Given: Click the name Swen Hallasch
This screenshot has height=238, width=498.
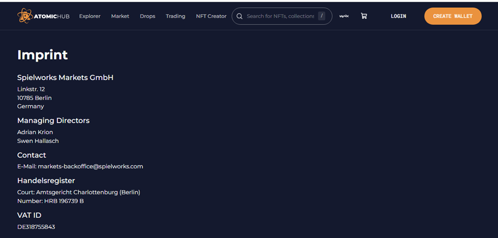Looking at the screenshot, I should click(x=38, y=141).
